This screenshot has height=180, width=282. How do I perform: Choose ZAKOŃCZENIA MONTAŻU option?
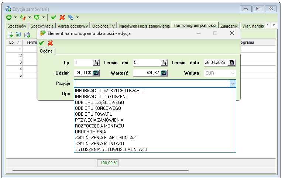[x=155, y=144]
